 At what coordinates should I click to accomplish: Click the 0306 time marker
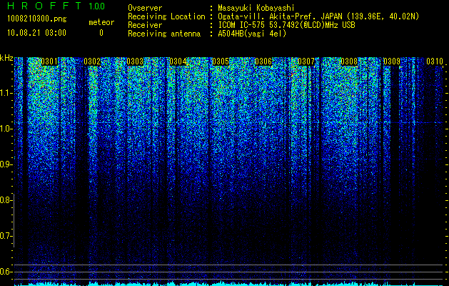pyautogui.click(x=263, y=61)
